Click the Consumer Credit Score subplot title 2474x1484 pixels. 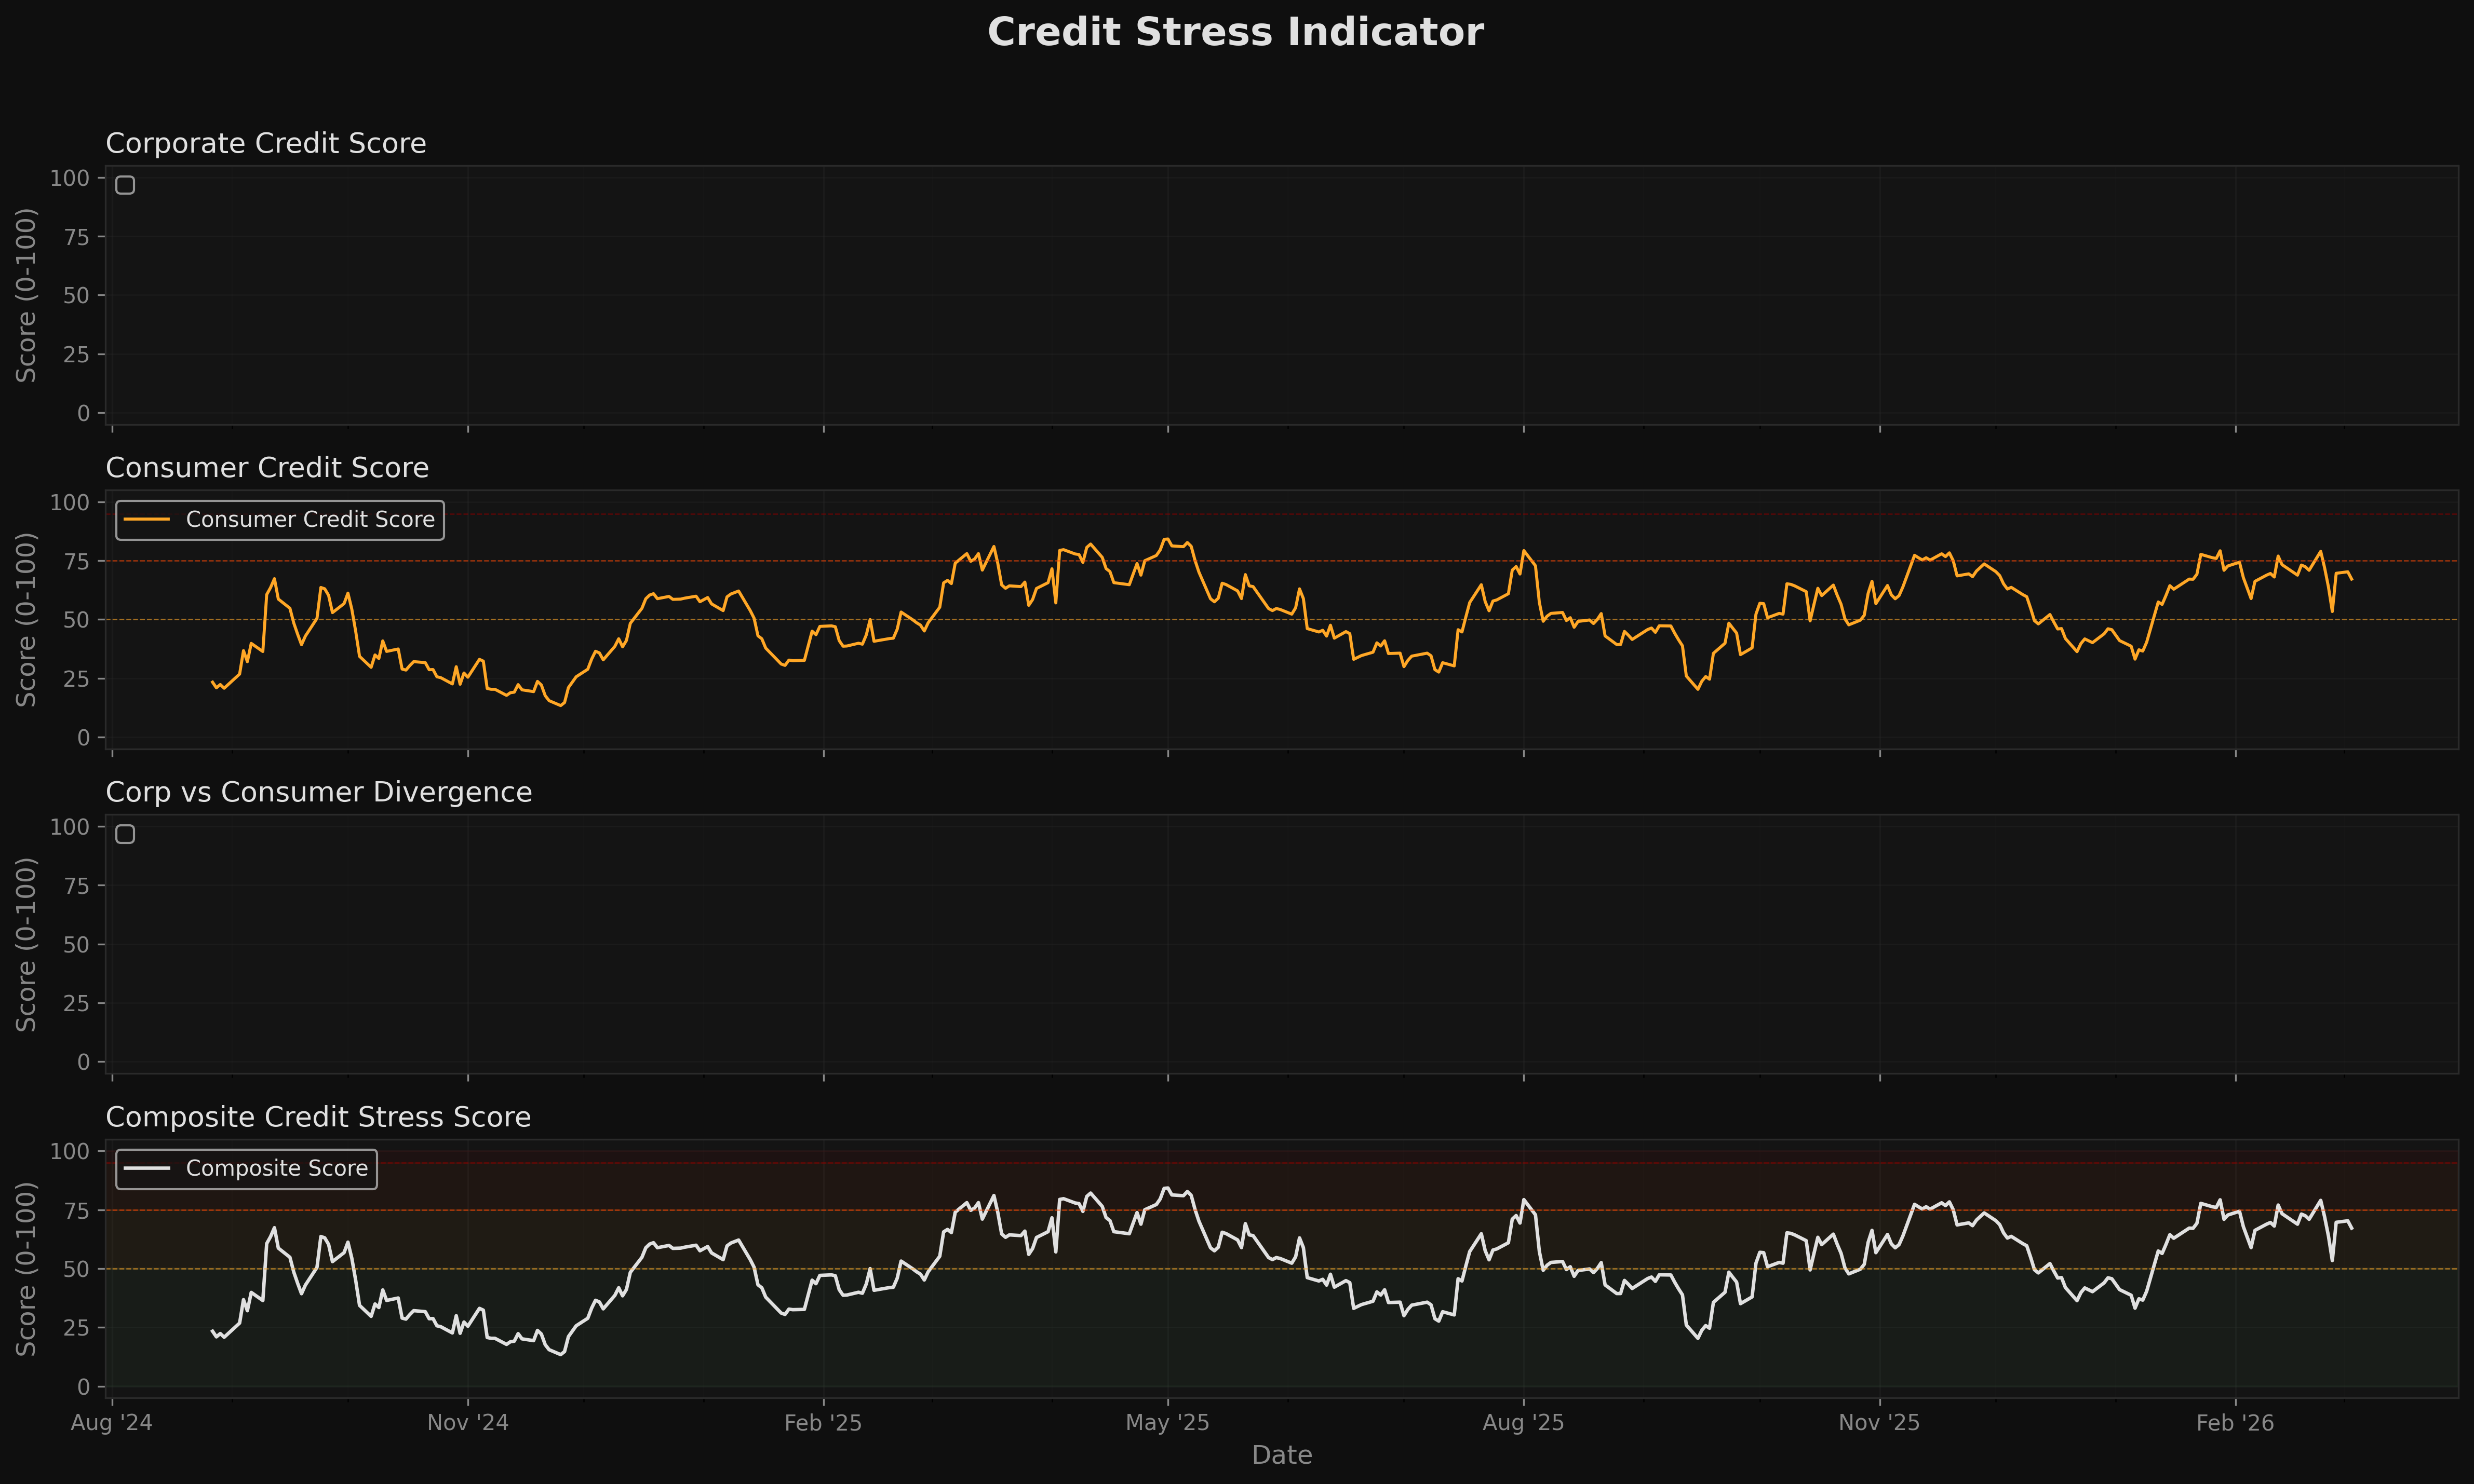tap(268, 467)
